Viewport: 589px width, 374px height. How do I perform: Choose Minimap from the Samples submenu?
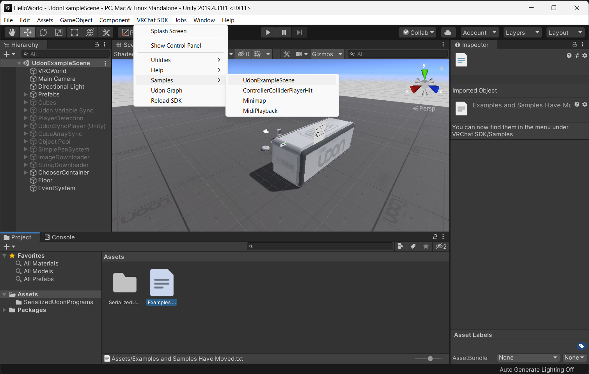254,101
